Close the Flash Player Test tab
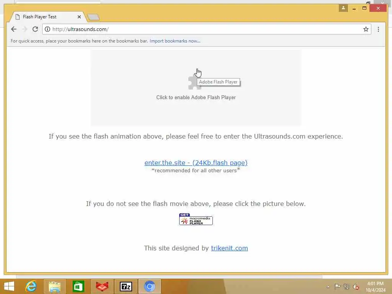 tap(79, 17)
